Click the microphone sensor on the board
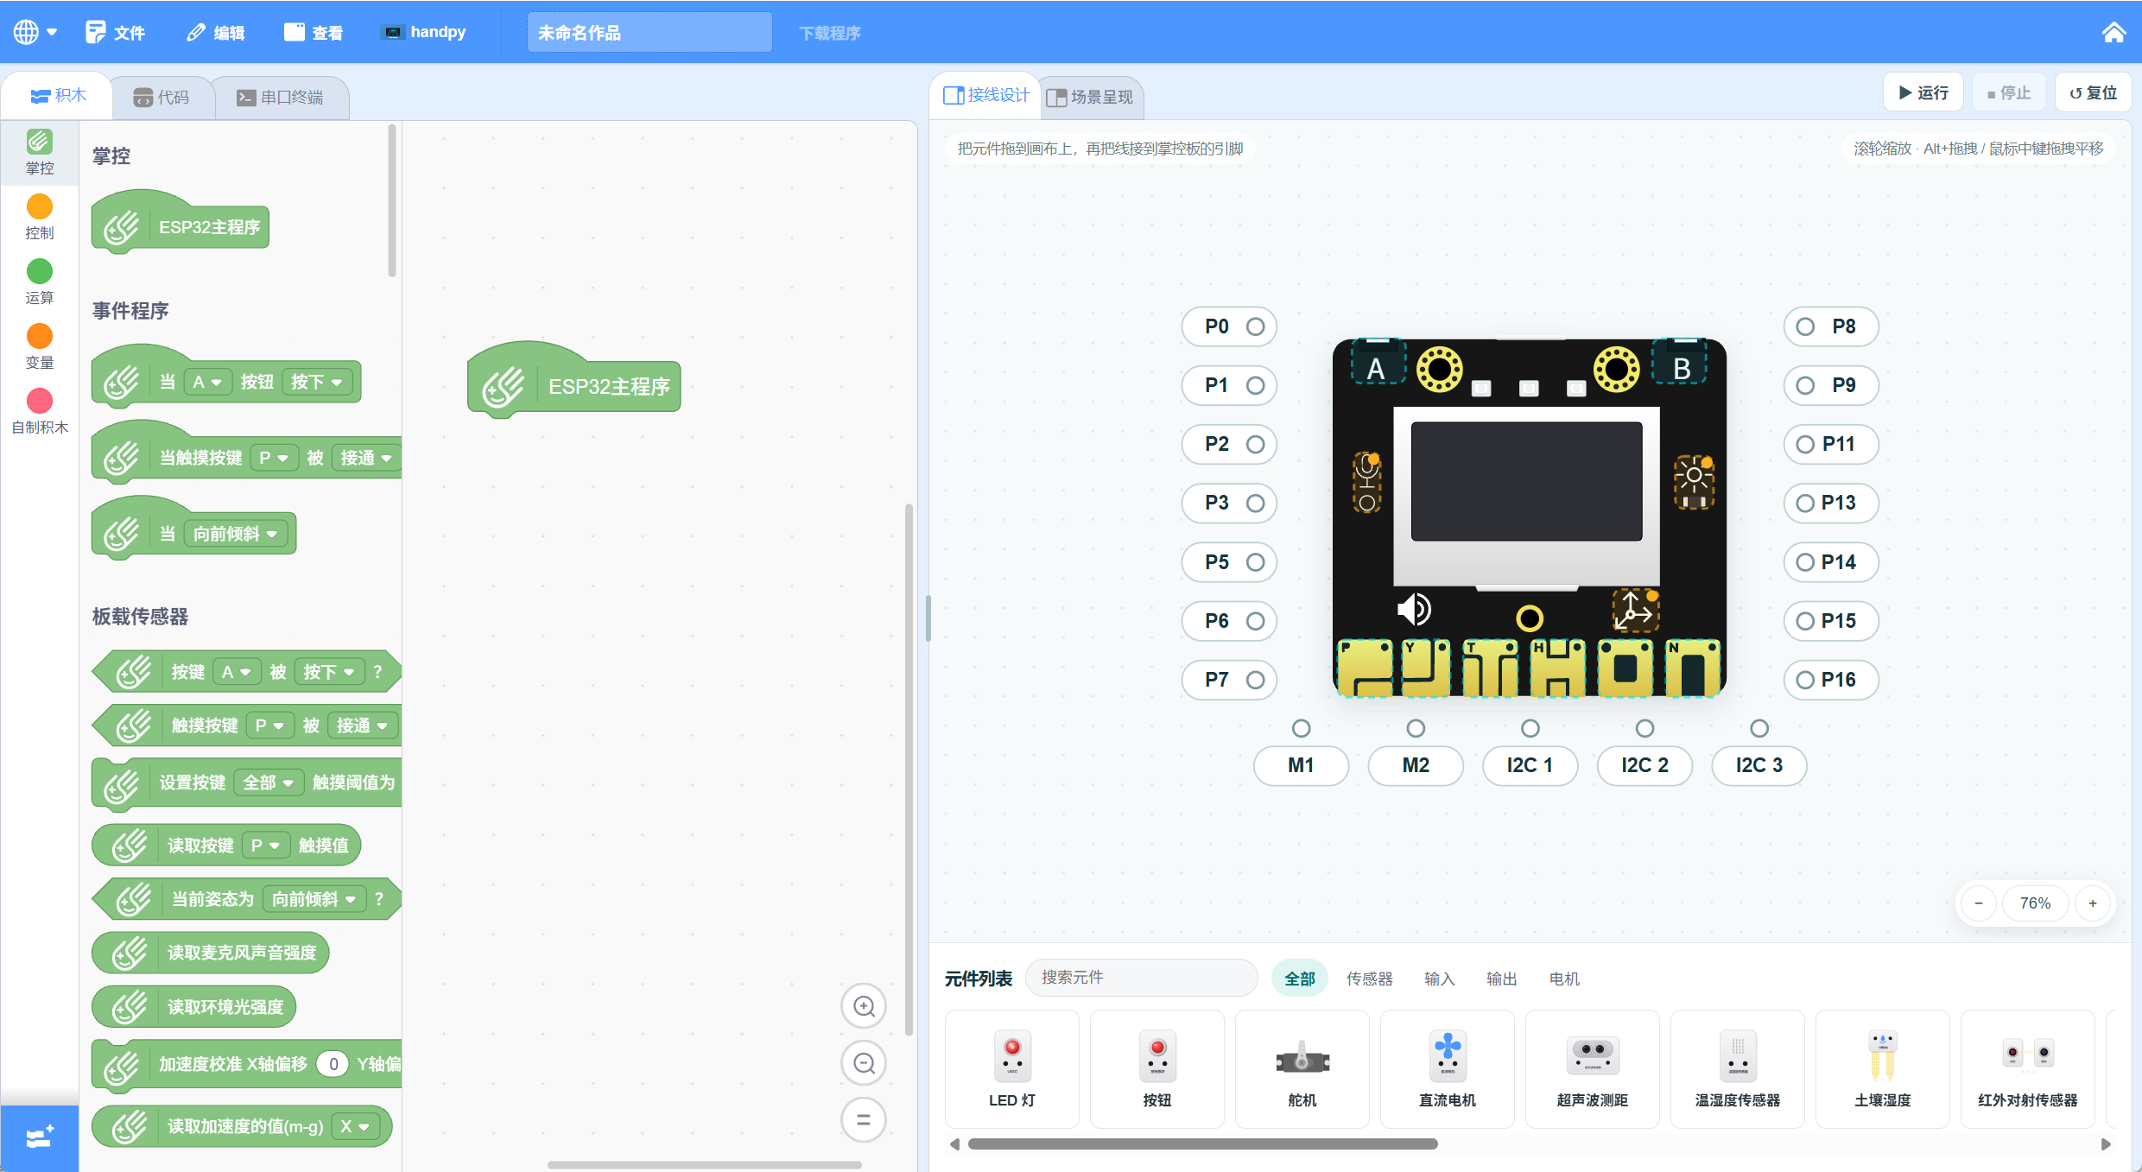Viewport: 2142px width, 1172px height. pos(1367,482)
